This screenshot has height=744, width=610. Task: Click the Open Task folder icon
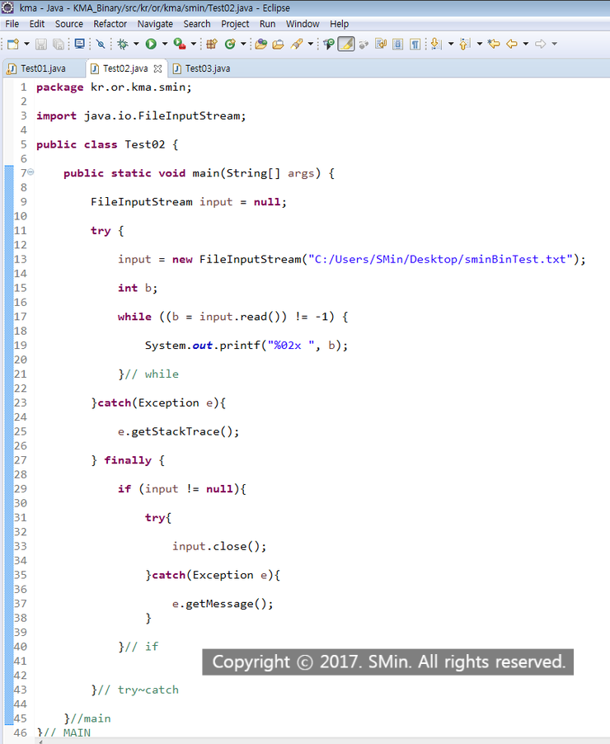pyautogui.click(x=279, y=44)
